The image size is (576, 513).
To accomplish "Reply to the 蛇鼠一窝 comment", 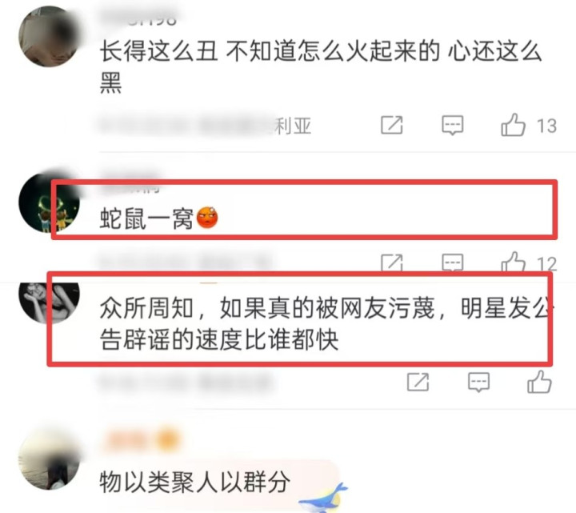I will (452, 263).
